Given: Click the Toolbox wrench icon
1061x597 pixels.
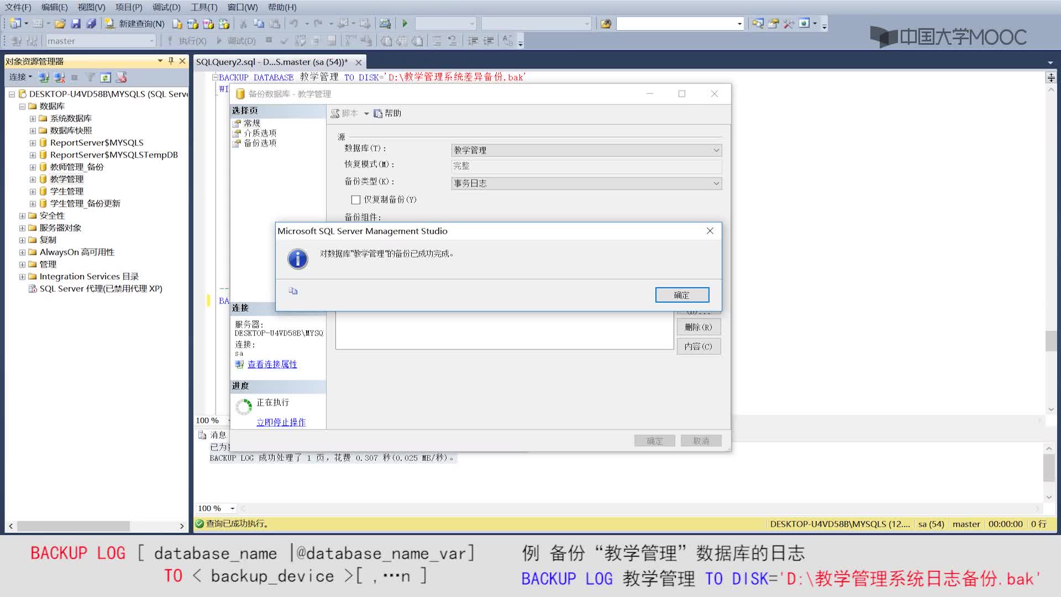Looking at the screenshot, I should tap(789, 24).
